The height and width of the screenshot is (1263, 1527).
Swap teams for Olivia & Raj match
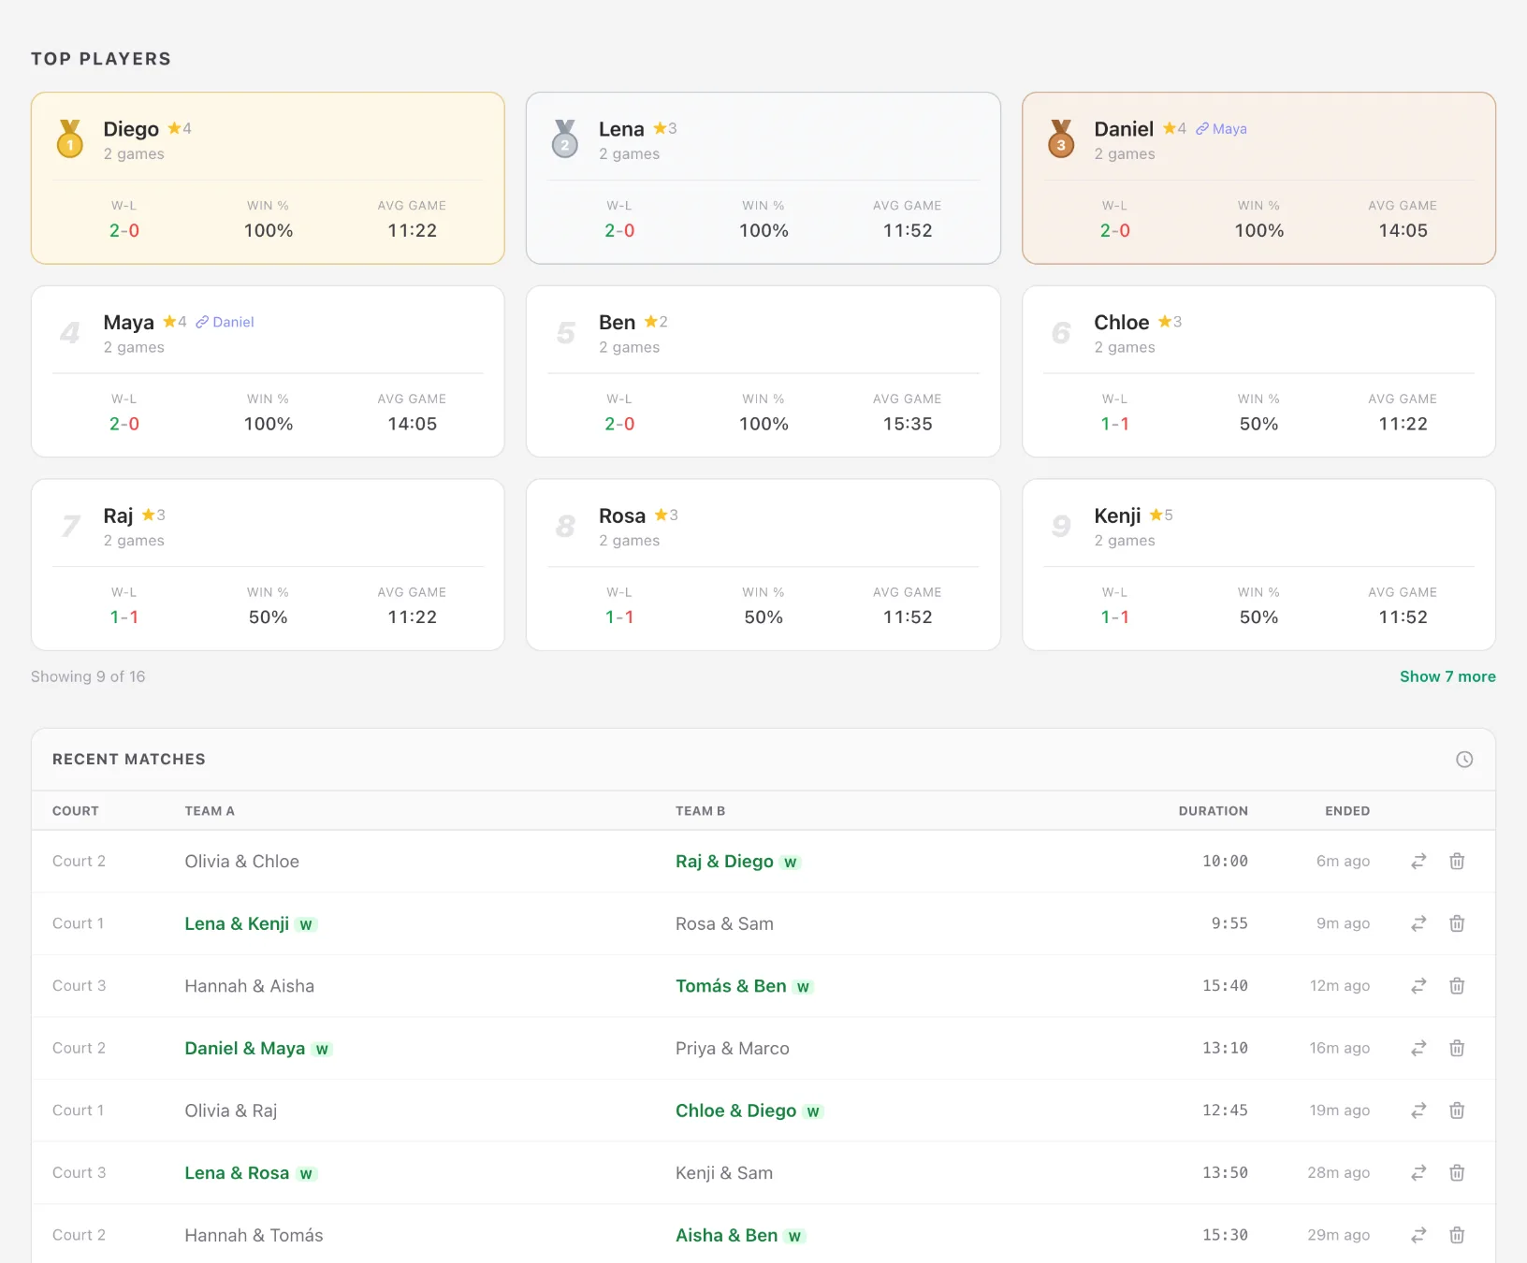click(x=1418, y=1111)
